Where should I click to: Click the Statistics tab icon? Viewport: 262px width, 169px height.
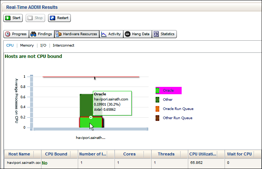[156, 34]
